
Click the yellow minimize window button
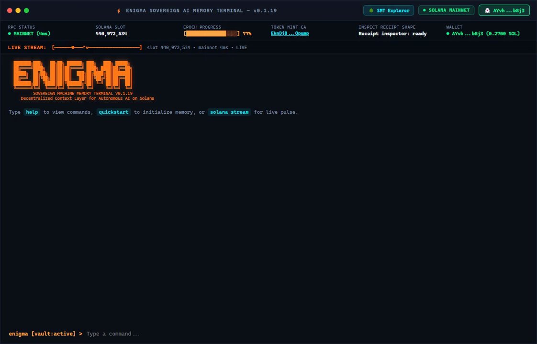(18, 11)
